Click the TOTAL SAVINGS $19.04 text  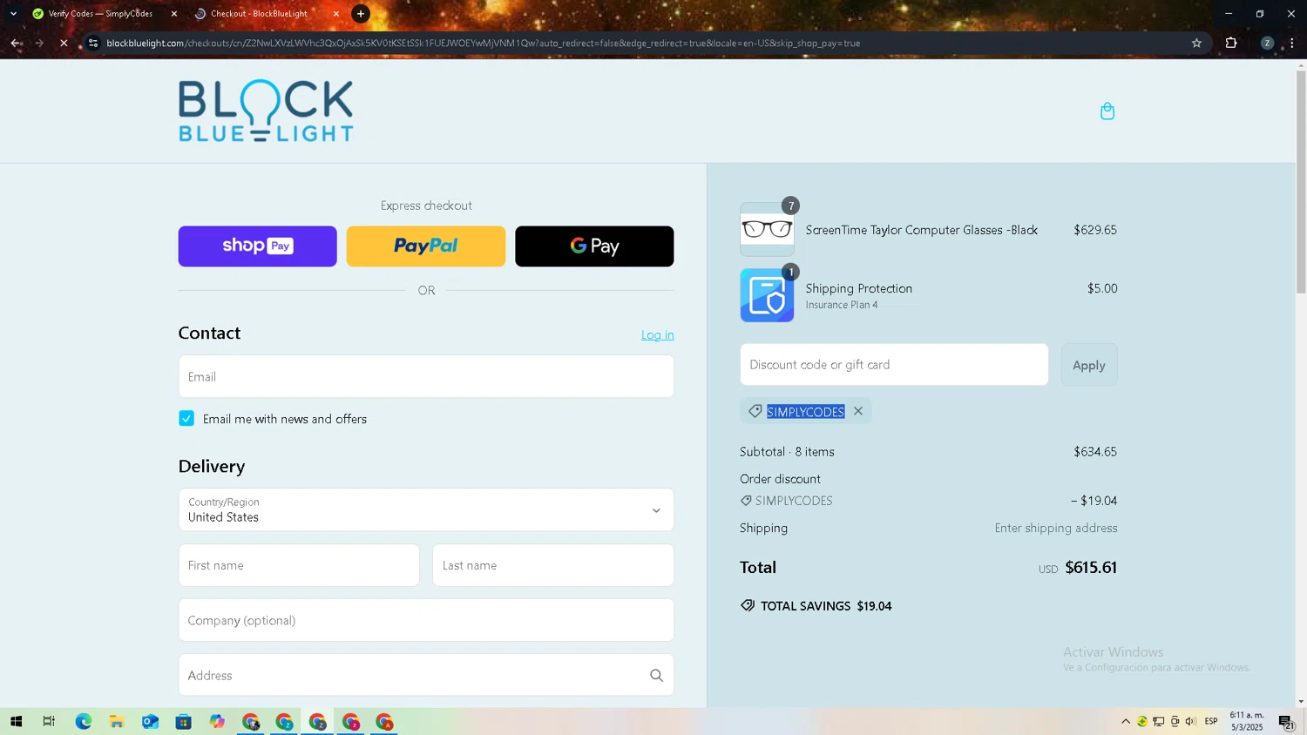click(x=826, y=606)
